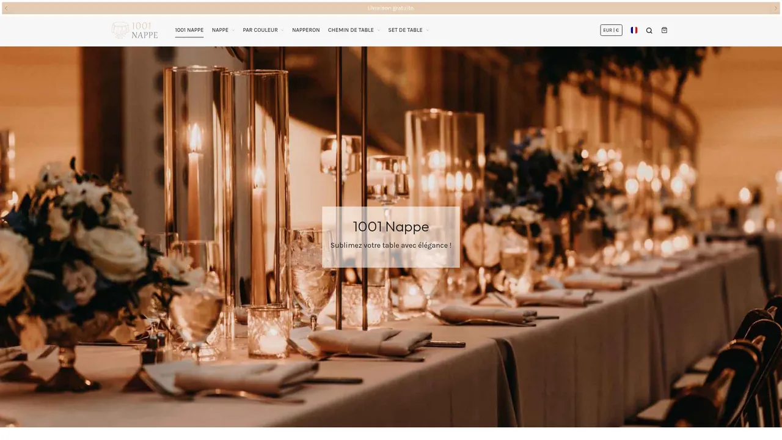Expand the CHEMIN DE TABLE dropdown menu
Image resolution: width=782 pixels, height=440 pixels.
pyautogui.click(x=354, y=30)
